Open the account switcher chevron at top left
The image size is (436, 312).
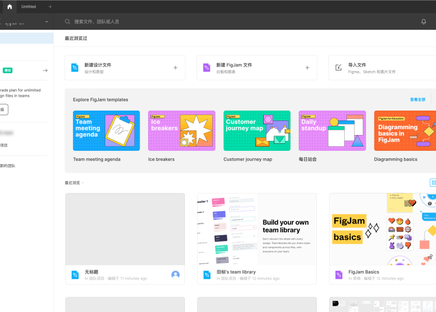click(x=47, y=22)
